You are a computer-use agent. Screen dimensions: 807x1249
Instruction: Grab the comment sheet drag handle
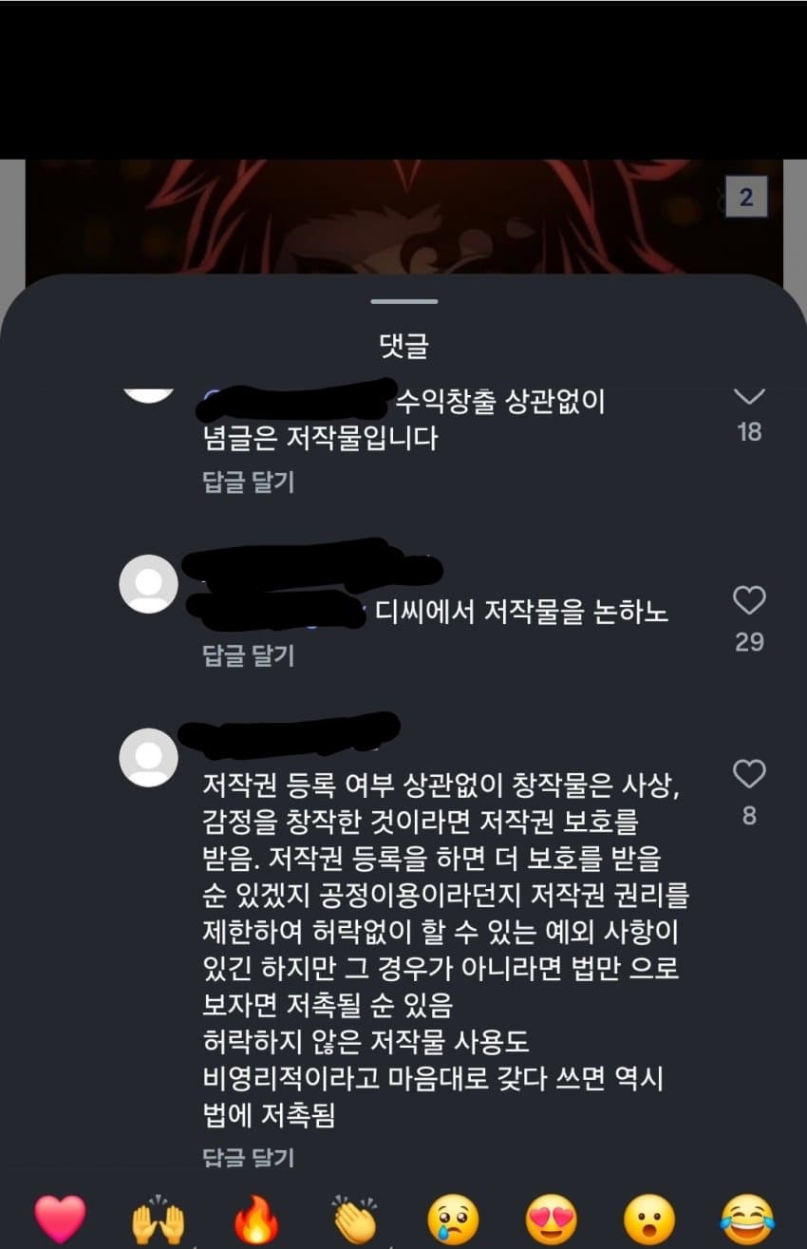point(404,301)
